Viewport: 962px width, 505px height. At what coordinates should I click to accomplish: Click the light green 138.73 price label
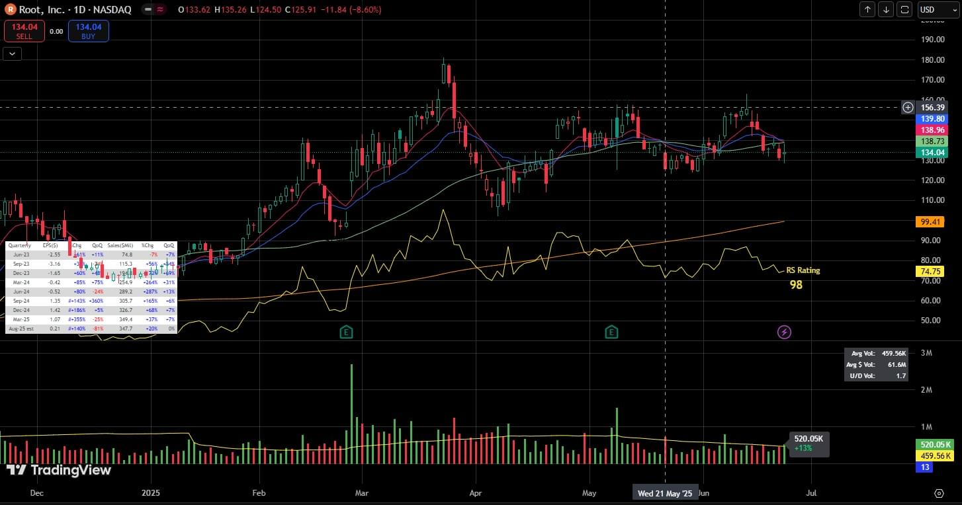(x=932, y=141)
